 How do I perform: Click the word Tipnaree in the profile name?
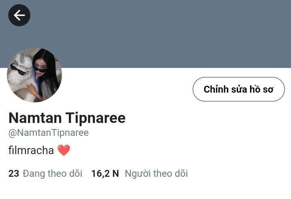coord(95,118)
